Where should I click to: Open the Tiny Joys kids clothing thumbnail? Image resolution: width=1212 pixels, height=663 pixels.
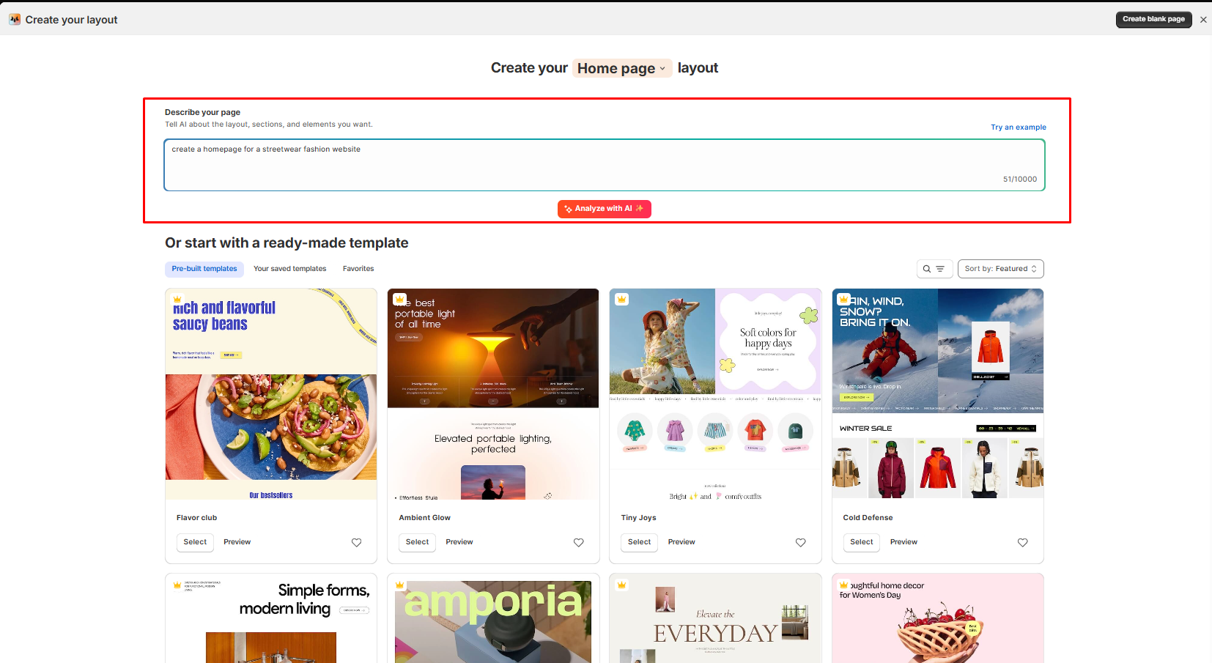tap(715, 394)
